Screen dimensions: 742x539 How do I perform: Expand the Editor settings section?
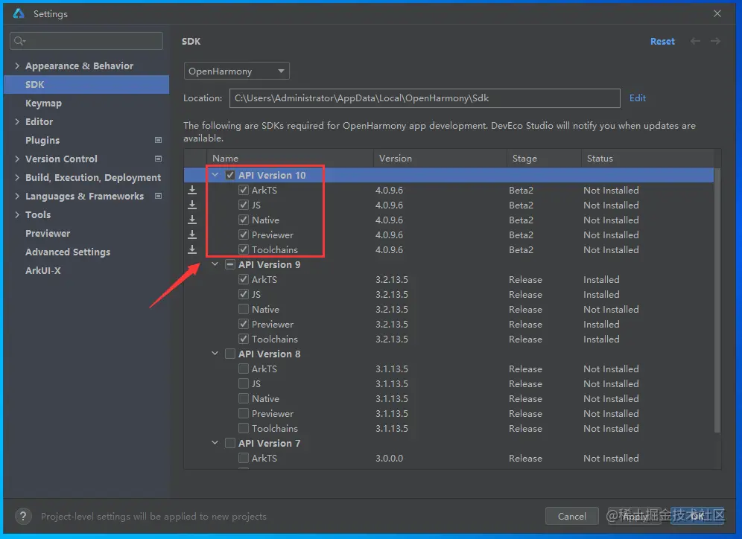coord(17,121)
